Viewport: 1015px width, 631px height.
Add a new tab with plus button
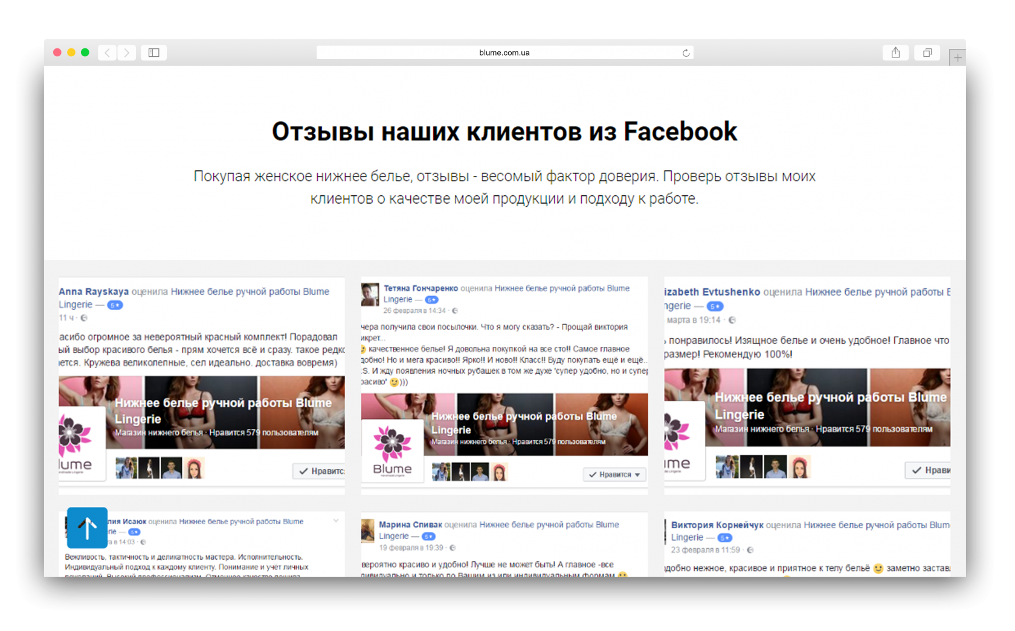tap(958, 57)
